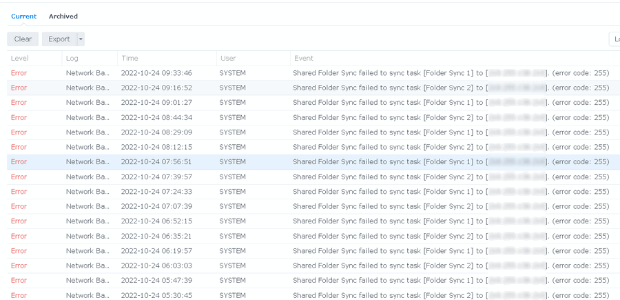The width and height of the screenshot is (620, 300).
Task: Select the log entry at 09:33:46
Action: tap(156, 73)
